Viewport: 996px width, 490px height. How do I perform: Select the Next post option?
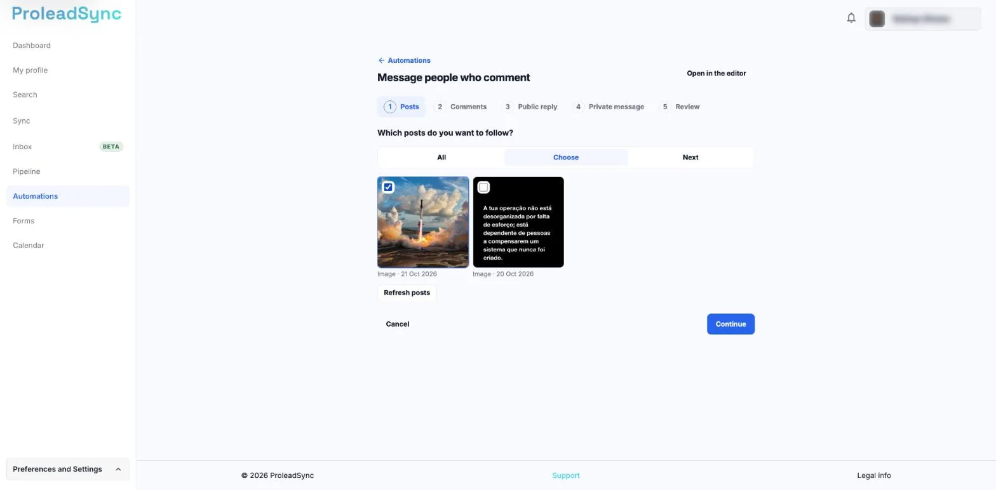pyautogui.click(x=690, y=157)
